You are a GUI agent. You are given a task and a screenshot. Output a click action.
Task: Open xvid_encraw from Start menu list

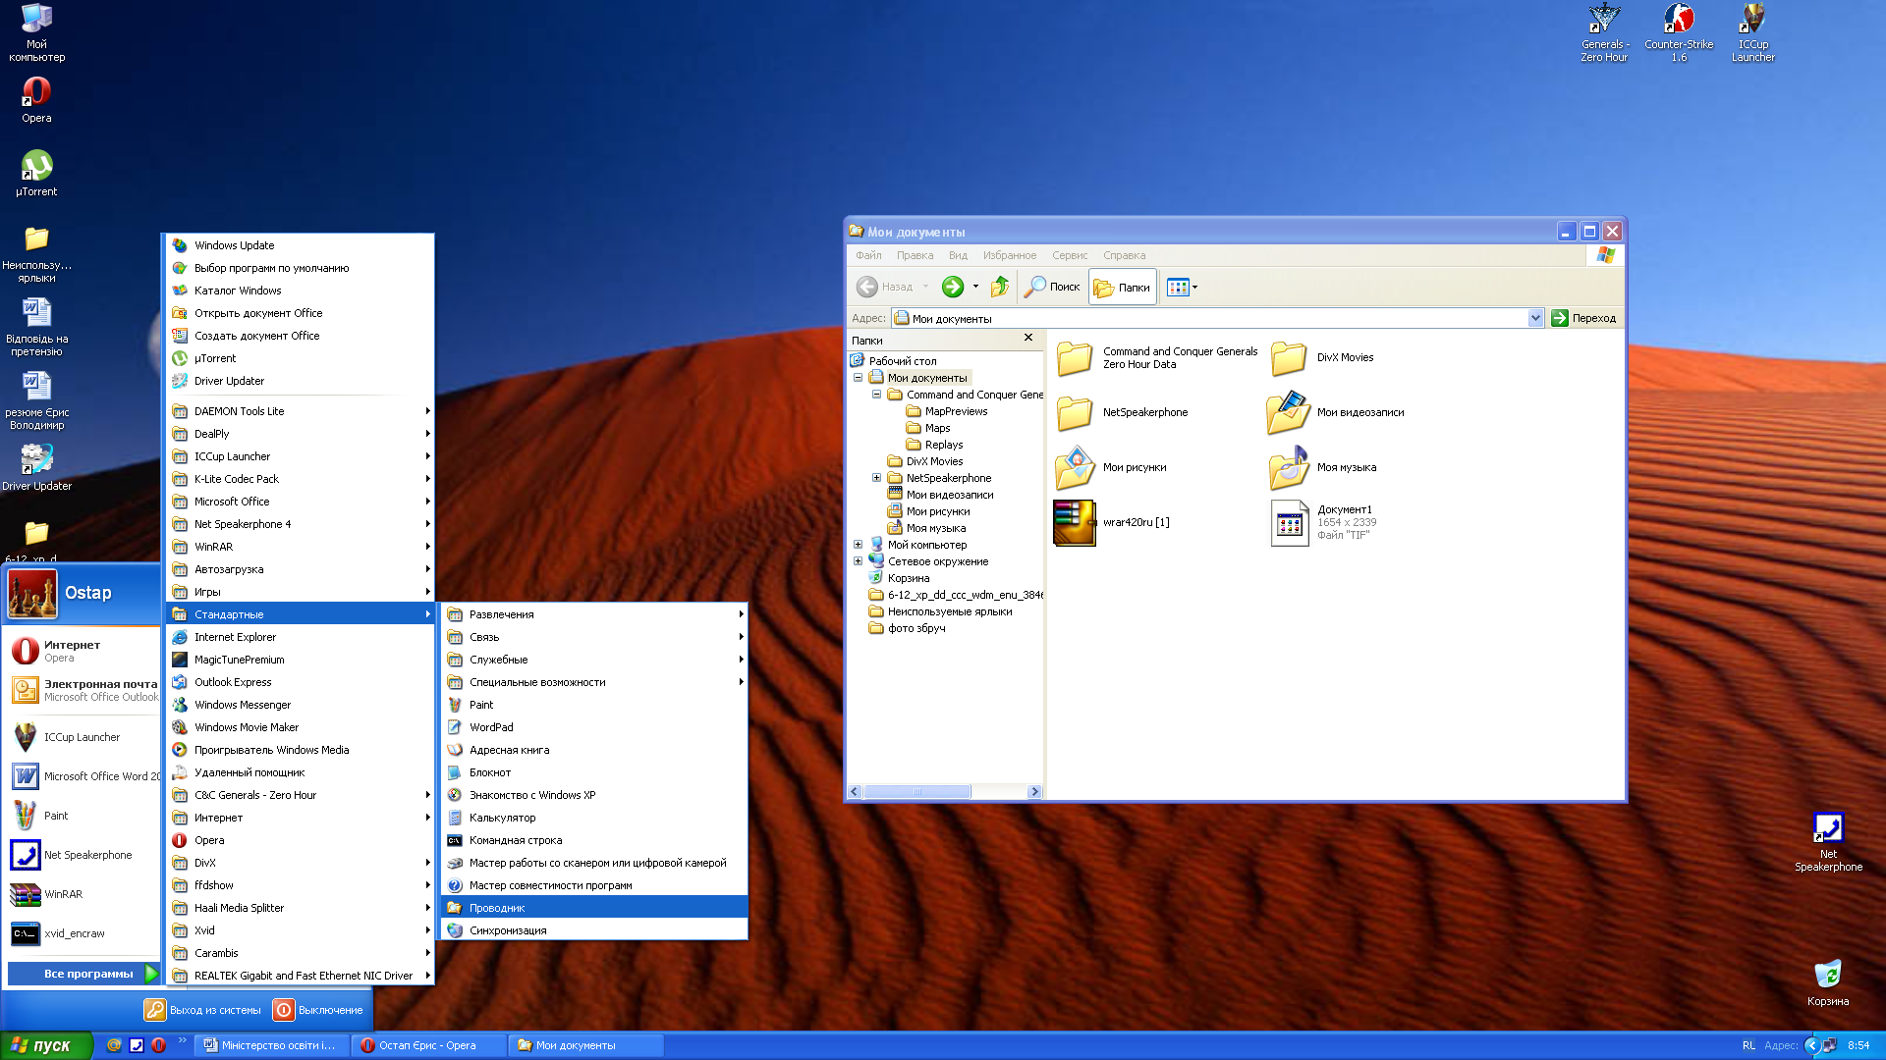click(x=83, y=933)
